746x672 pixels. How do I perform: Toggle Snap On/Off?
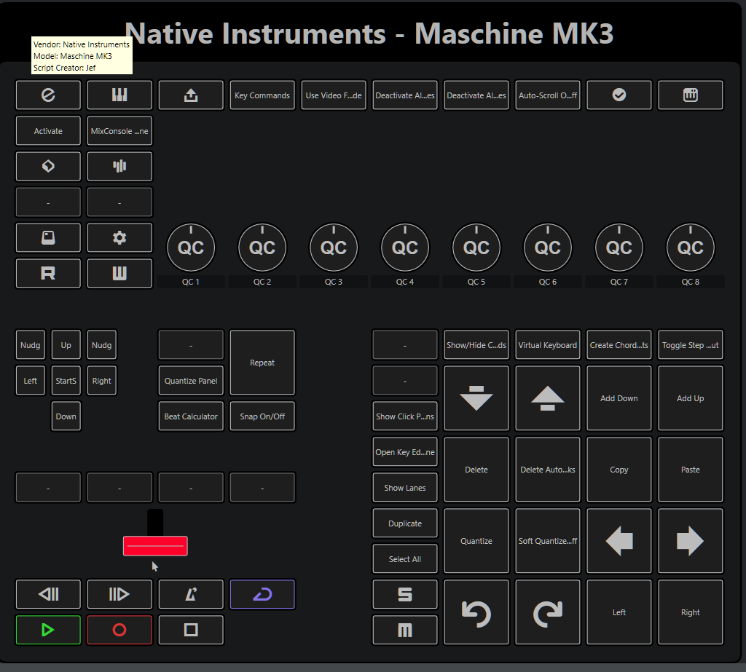click(262, 416)
